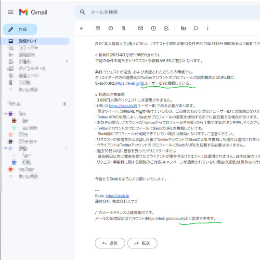This screenshot has width=260, height=260.
Task: Forward using the 転送 button
Action: point(142,243)
